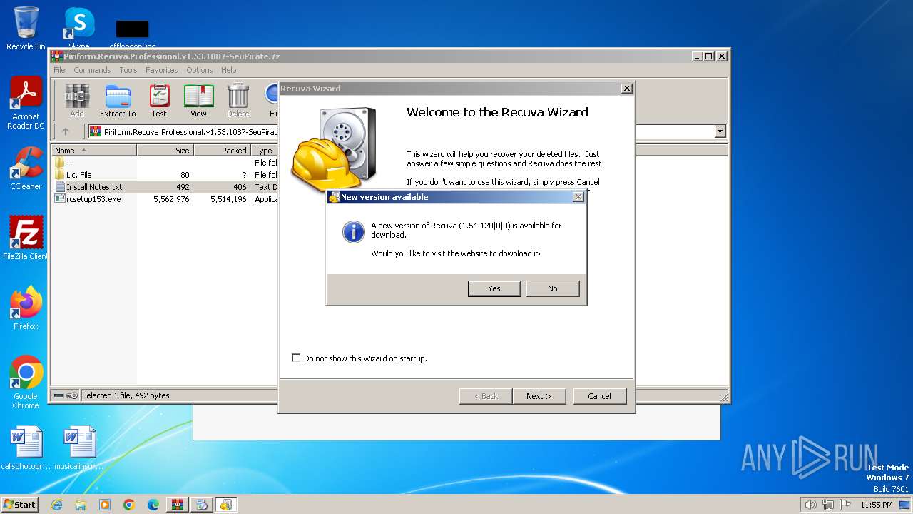Click Next in the Recuva Wizard

[x=539, y=396]
